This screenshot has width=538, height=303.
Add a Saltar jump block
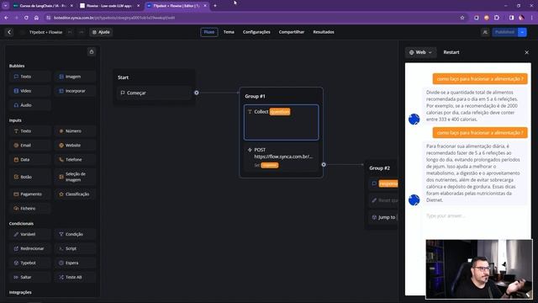click(30, 277)
